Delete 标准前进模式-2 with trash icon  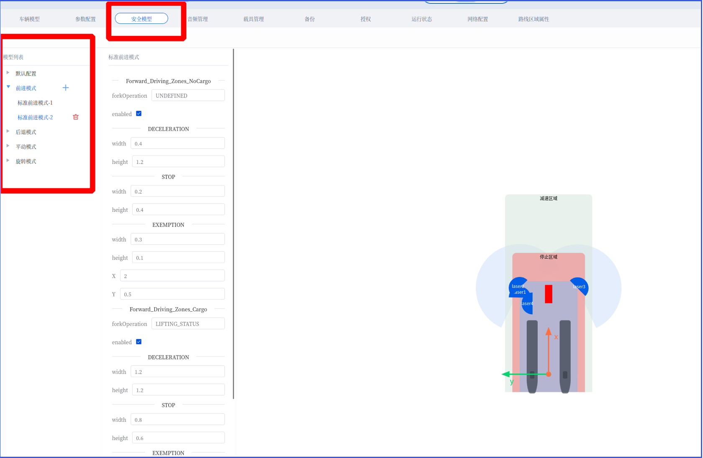click(76, 117)
